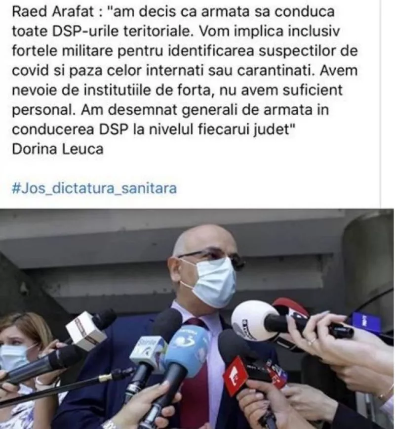Click the red Antena 1 microphone cube
395x429 pixels.
pos(236,376)
